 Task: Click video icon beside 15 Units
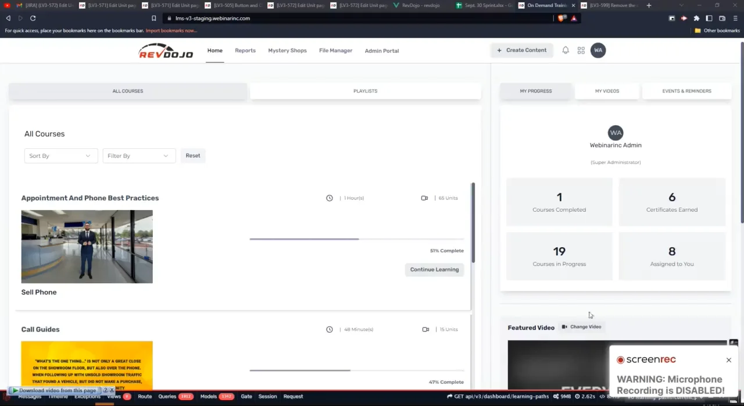coord(425,329)
